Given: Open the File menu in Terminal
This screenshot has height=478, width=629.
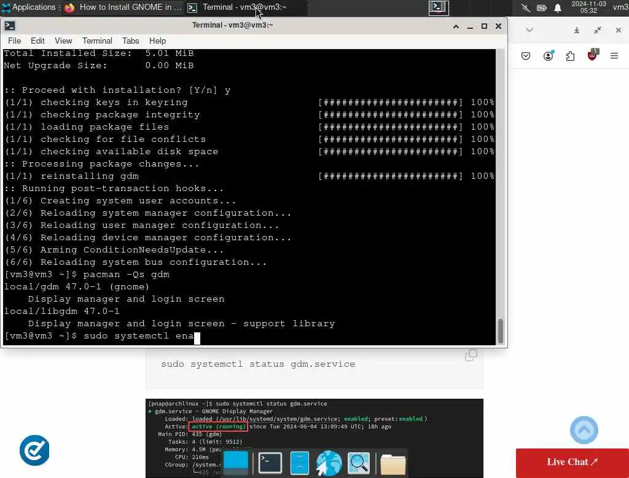Looking at the screenshot, I should pos(15,41).
